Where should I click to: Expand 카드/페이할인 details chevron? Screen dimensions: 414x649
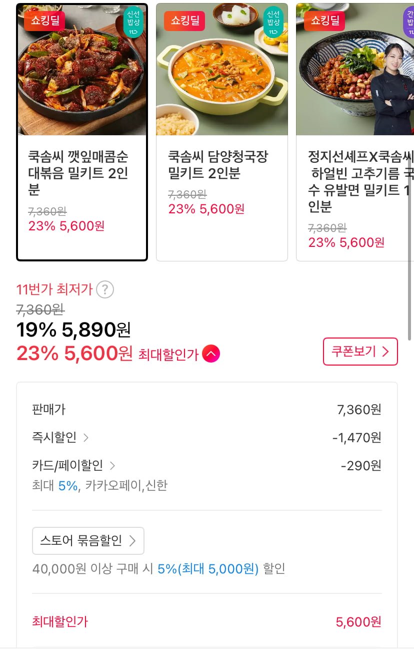(112, 466)
